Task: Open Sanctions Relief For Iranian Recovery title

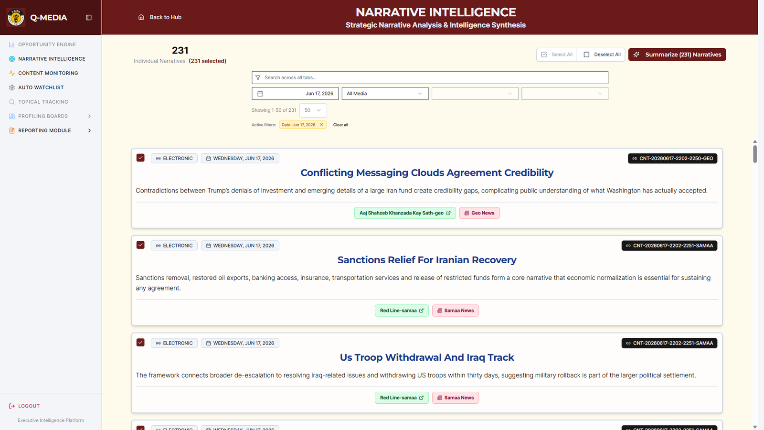Action: click(427, 260)
